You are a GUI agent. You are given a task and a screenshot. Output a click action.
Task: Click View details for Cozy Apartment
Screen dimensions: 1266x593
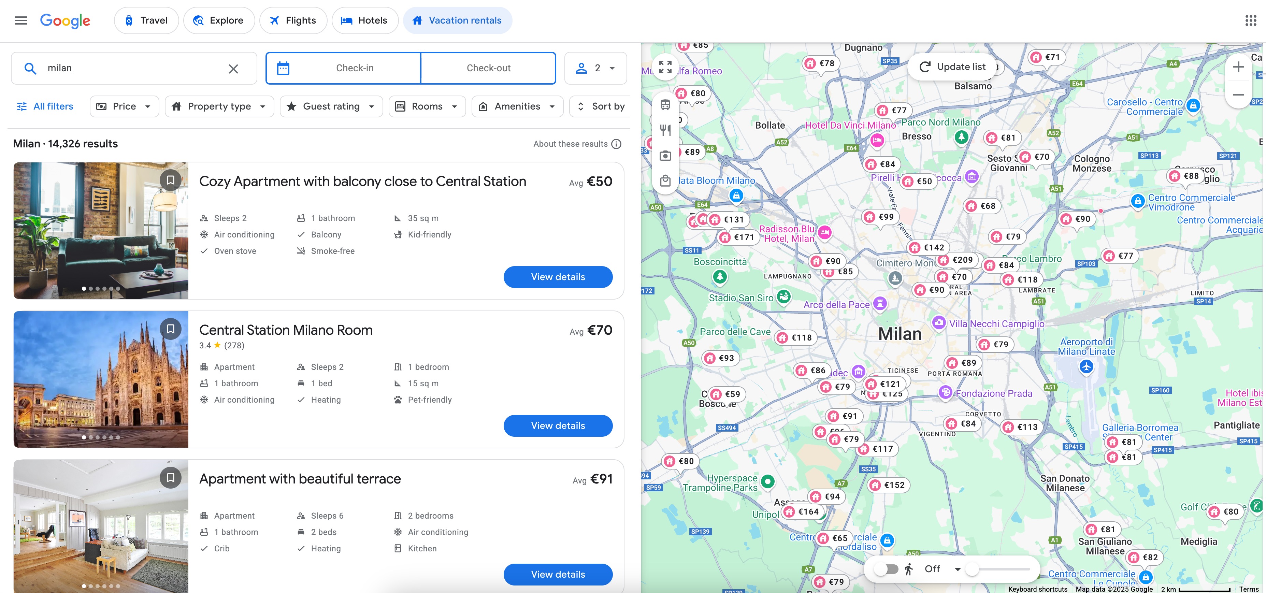(x=558, y=277)
